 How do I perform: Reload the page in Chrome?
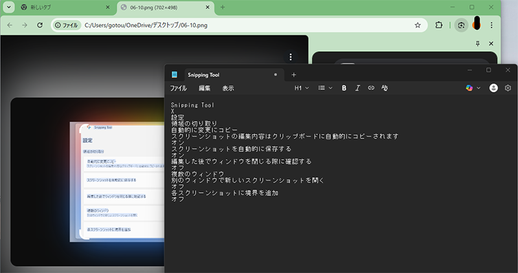(x=39, y=25)
